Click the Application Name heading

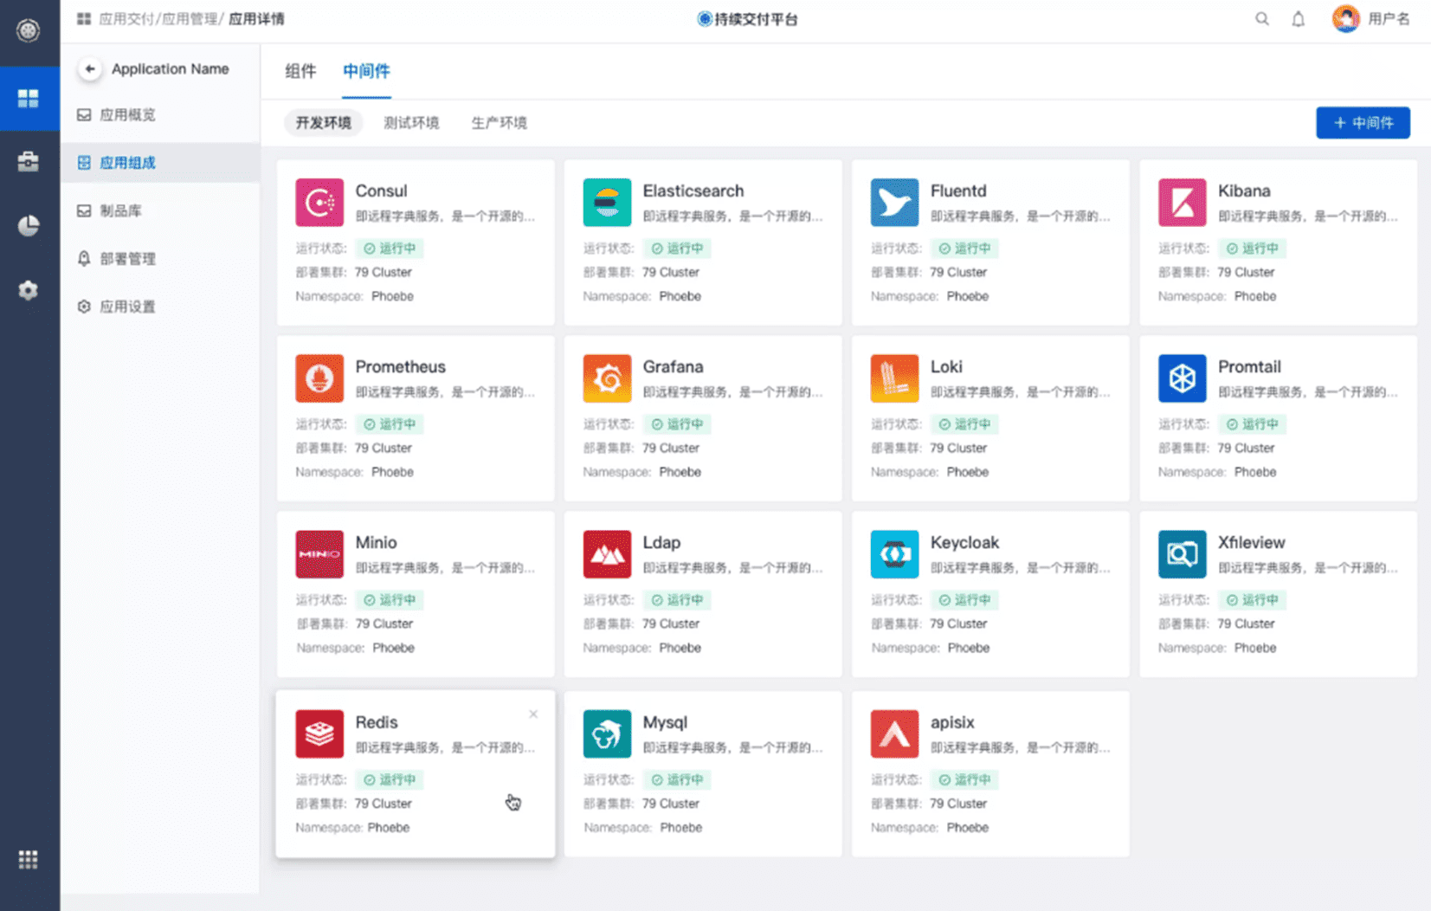click(171, 68)
